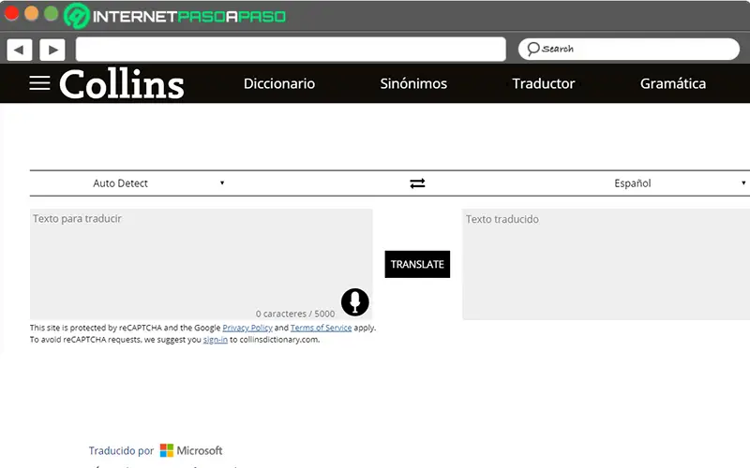This screenshot has width=750, height=468.
Task: Open the Gramática menu
Action: pos(673,83)
